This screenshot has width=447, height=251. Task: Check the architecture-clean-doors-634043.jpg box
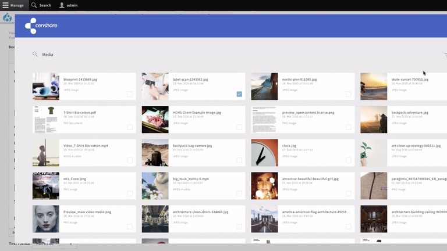[x=239, y=227]
